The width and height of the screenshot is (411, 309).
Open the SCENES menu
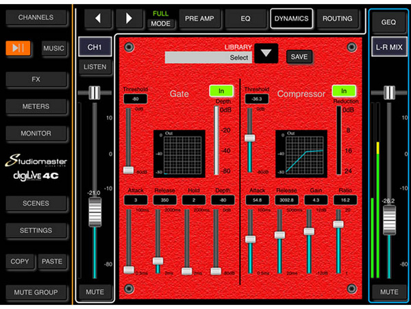click(x=36, y=203)
